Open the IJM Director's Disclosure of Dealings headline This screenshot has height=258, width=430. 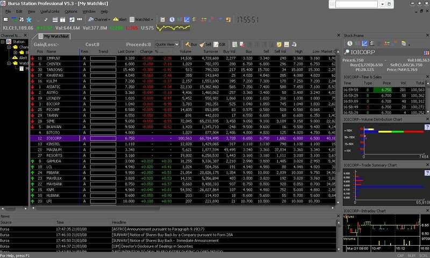pyautogui.click(x=152, y=247)
